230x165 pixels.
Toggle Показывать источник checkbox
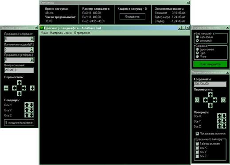(197, 134)
